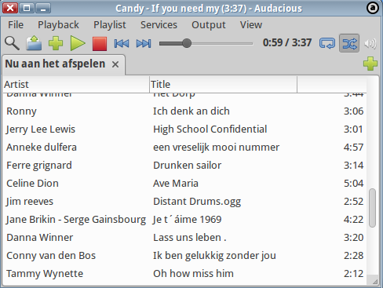Disable shuffle mode
The height and width of the screenshot is (288, 383).
pyautogui.click(x=349, y=43)
